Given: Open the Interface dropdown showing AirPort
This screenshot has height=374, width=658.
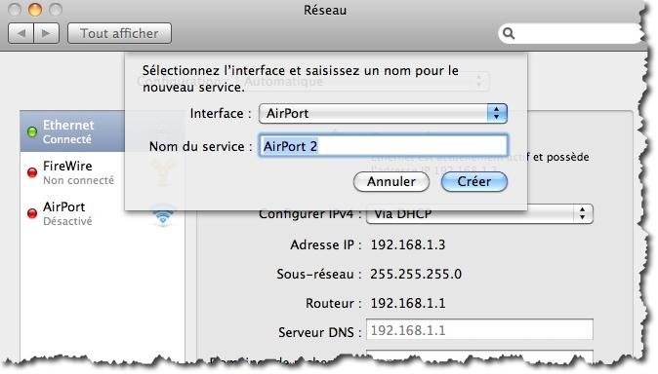Looking at the screenshot, I should pyautogui.click(x=383, y=114).
